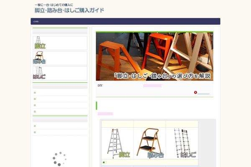Click the 踏み台 step stool image in table

tap(150, 143)
